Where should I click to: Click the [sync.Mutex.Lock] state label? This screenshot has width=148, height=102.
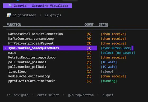(x=116, y=48)
